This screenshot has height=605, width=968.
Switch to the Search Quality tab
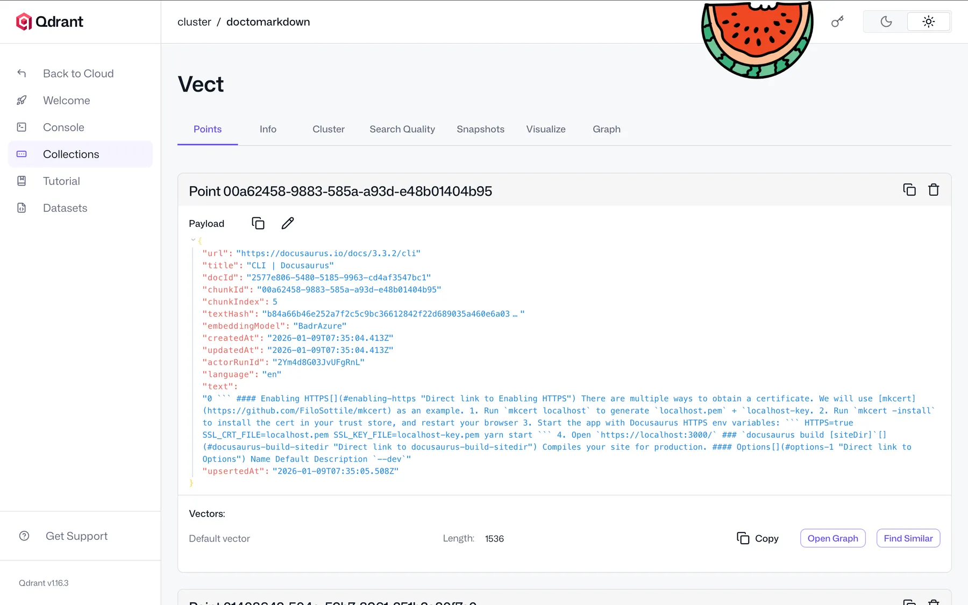pos(402,129)
